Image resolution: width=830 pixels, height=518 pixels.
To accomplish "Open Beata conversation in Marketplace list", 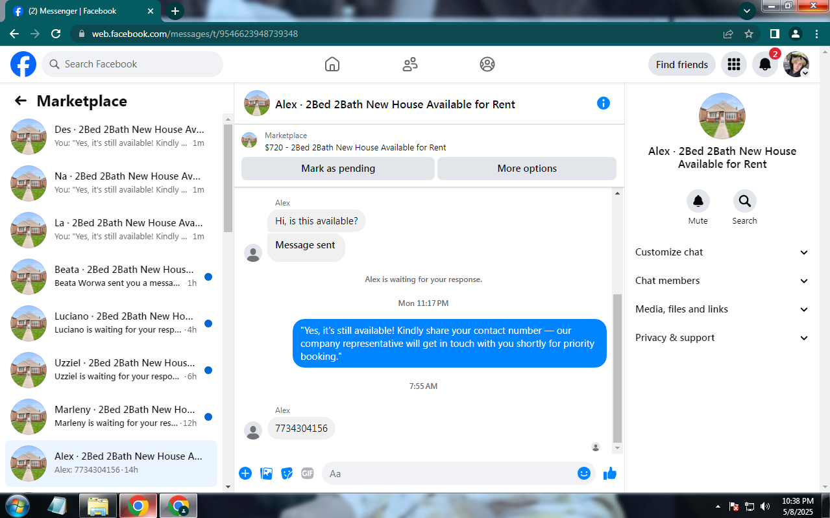I will (111, 276).
